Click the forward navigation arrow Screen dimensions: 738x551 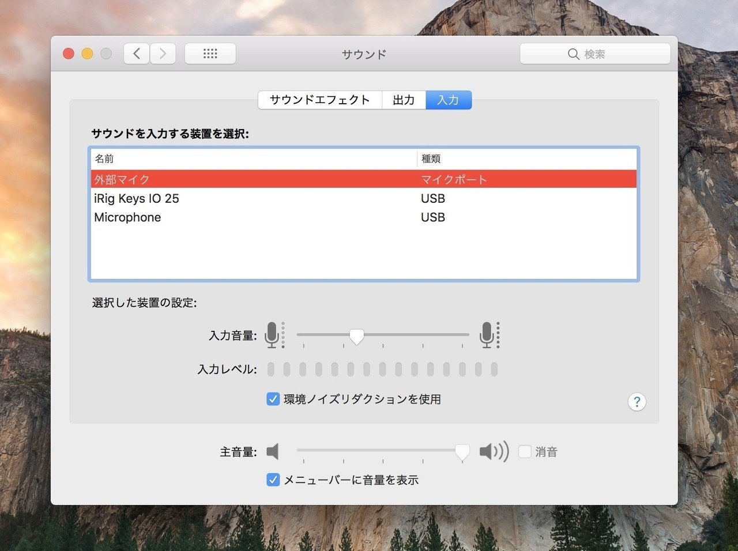click(163, 53)
